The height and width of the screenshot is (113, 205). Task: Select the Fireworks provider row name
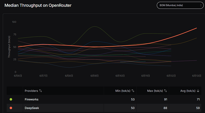pyautogui.click(x=31, y=99)
